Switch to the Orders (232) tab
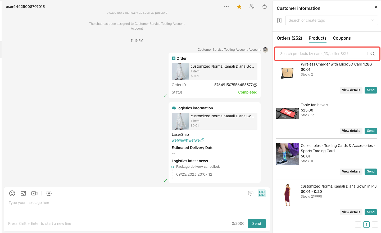The width and height of the screenshot is (381, 233). click(289, 38)
